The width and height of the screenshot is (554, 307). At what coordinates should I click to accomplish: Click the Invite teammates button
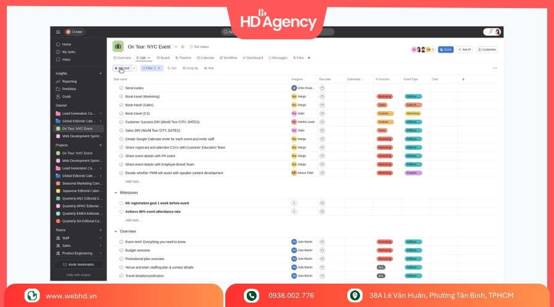78,264
